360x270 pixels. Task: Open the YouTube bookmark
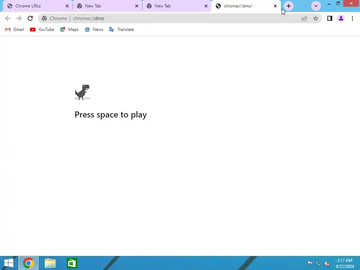[42, 30]
